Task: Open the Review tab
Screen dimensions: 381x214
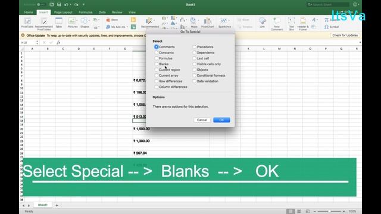Action: pyautogui.click(x=117, y=12)
